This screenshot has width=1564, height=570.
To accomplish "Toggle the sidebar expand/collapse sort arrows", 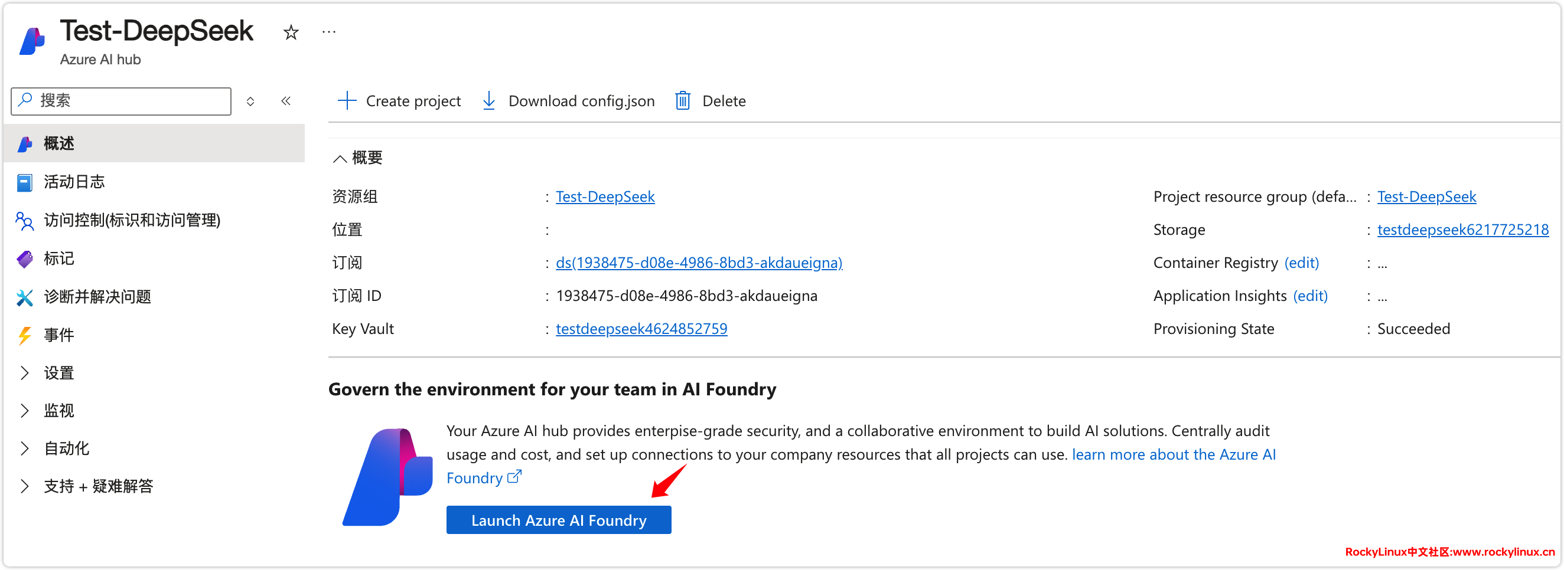I will coord(250,101).
